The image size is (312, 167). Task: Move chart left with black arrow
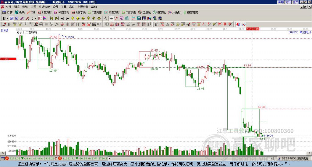[x=62, y=19]
